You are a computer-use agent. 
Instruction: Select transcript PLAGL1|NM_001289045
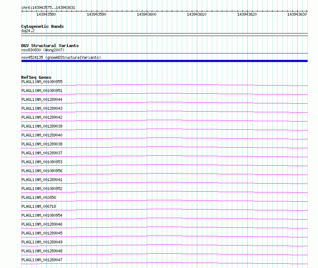[x=42, y=233]
